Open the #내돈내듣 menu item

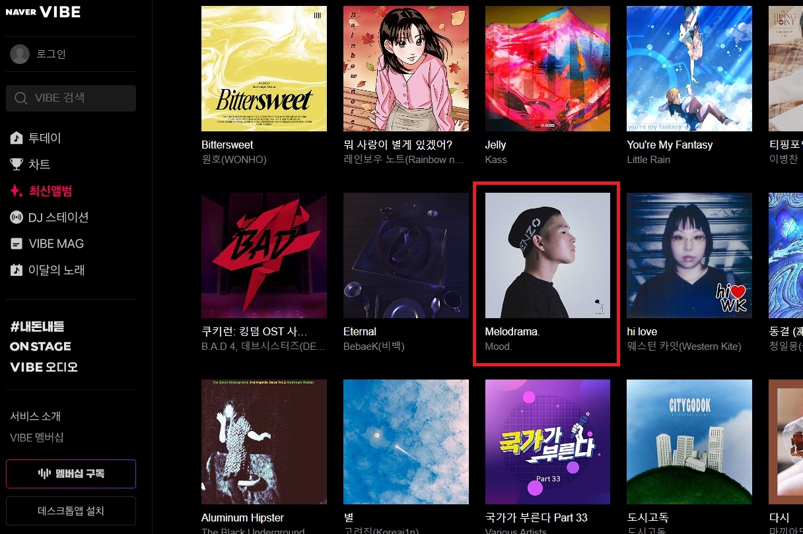coord(37,327)
